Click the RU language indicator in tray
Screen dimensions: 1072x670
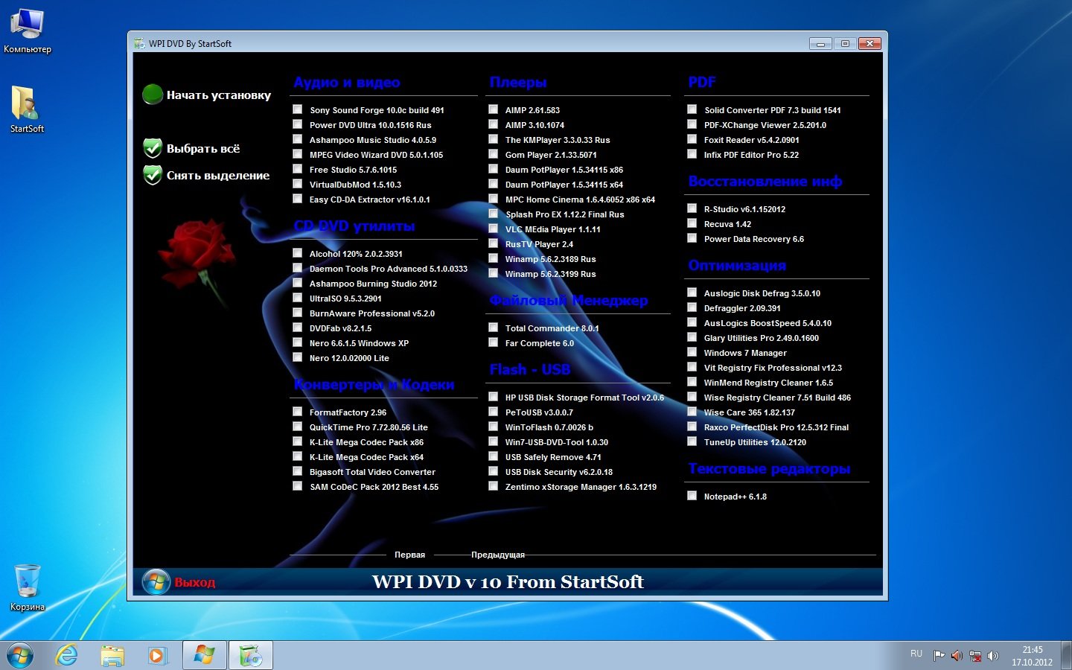click(x=916, y=654)
